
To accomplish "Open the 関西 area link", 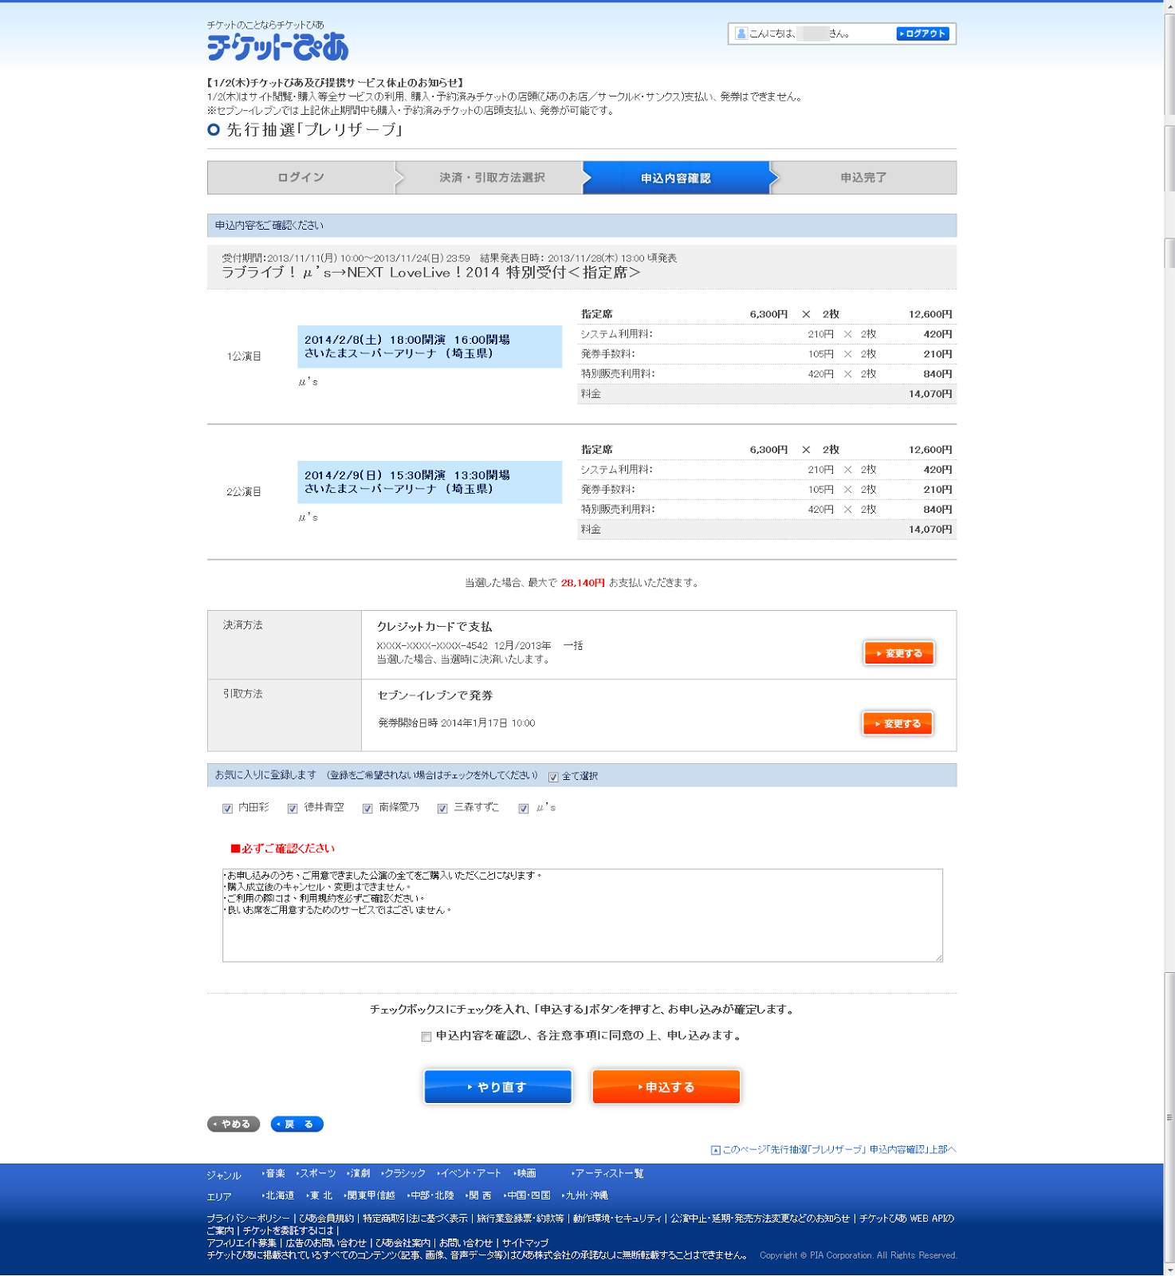I will 478,1195.
